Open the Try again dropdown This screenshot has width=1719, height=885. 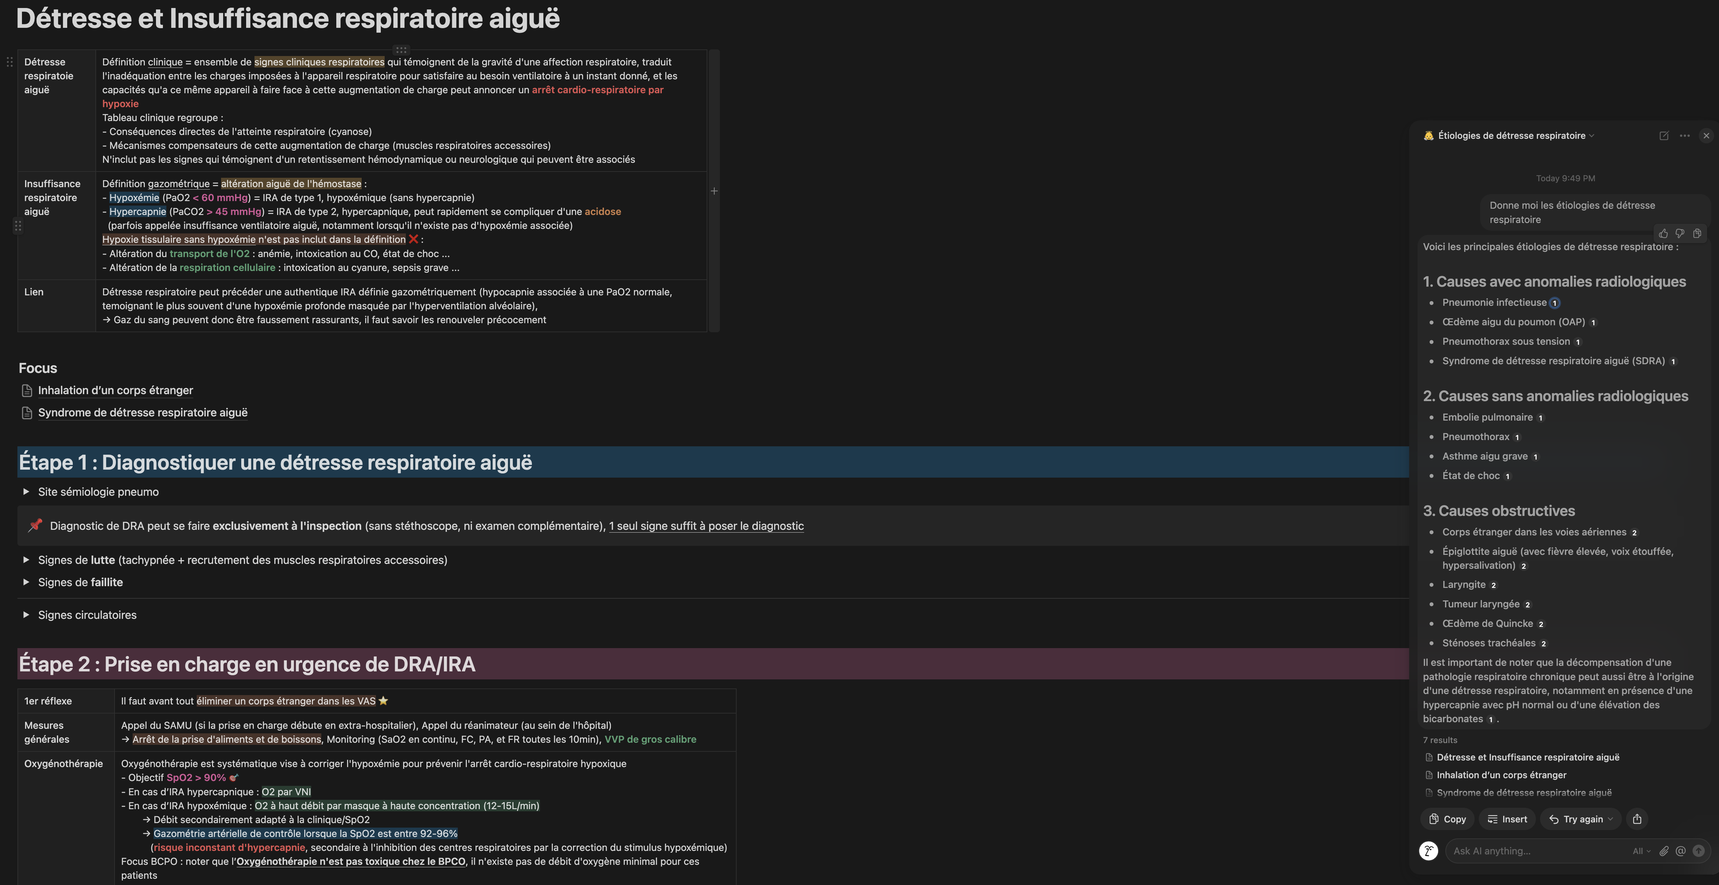click(x=1611, y=819)
